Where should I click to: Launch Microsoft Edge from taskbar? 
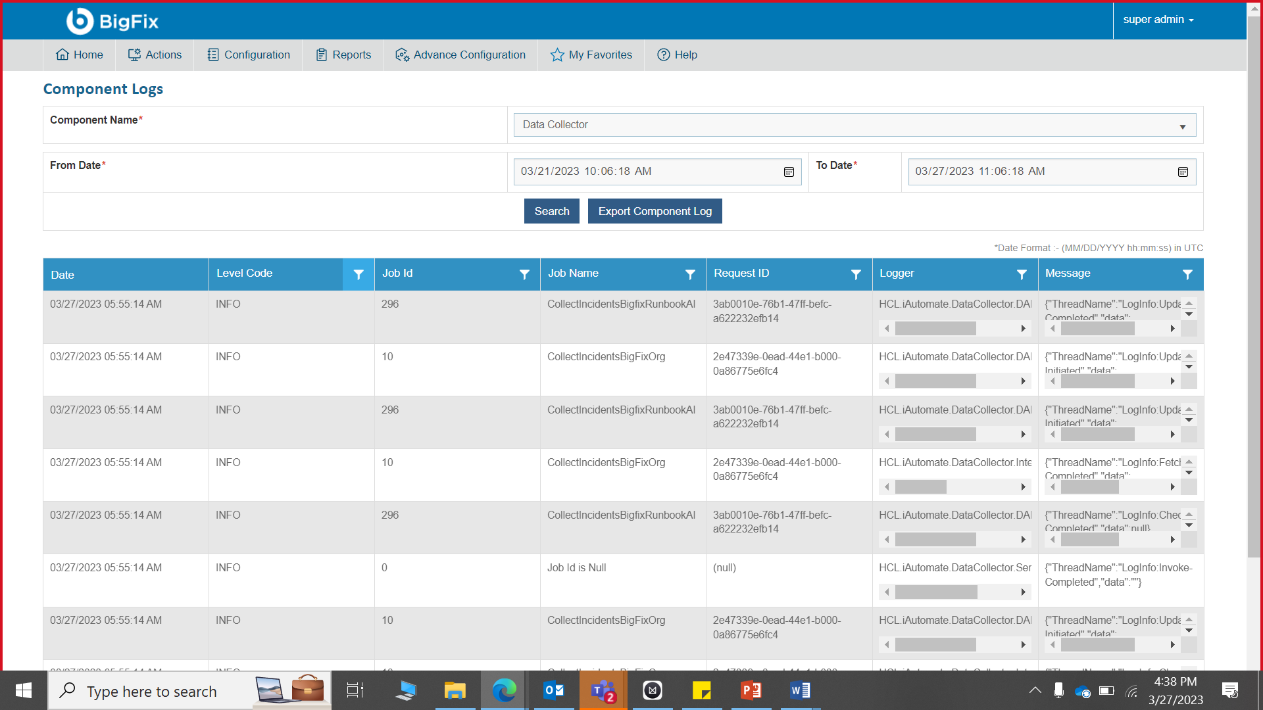click(x=504, y=691)
